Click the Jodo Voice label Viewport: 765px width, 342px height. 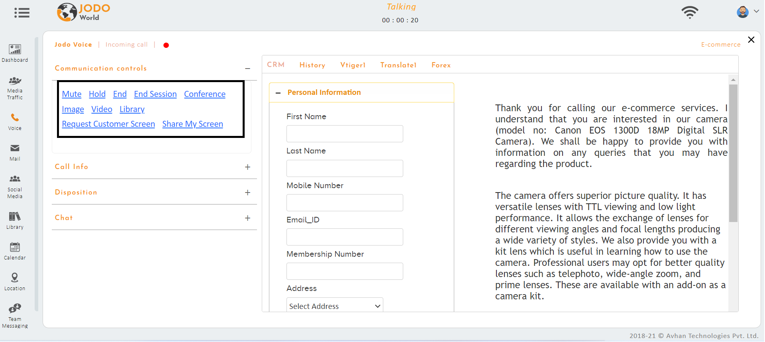click(73, 45)
